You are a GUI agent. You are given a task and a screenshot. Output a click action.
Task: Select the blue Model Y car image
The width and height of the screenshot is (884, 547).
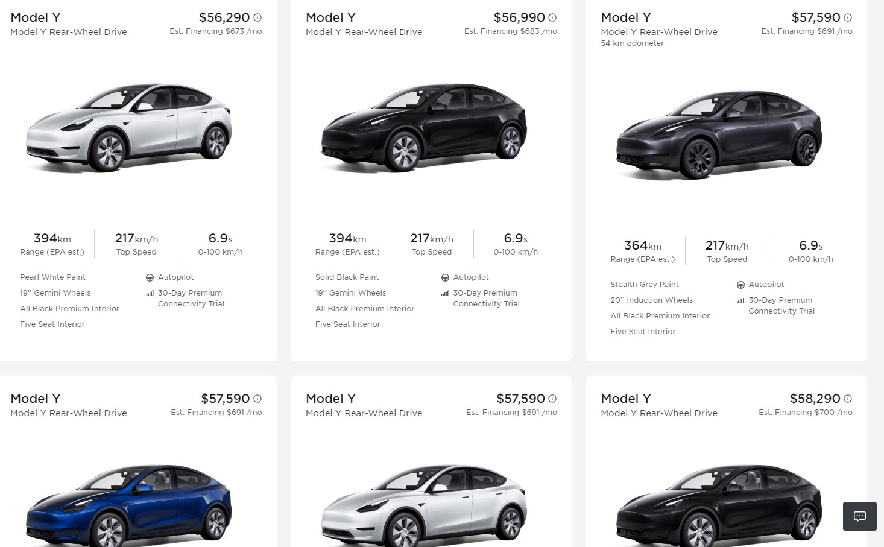(x=129, y=507)
